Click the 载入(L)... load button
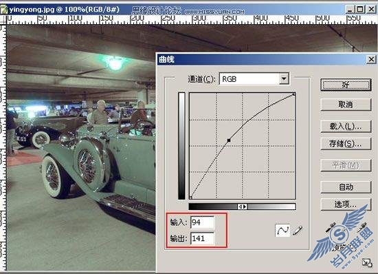378x274 pixels. 346,126
